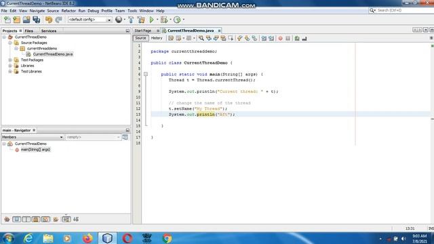Click the Source view button
434x244 pixels.
[140, 38]
